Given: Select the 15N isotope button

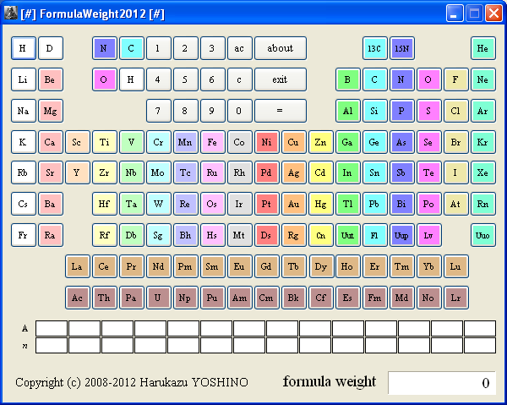Looking at the screenshot, I should pos(402,48).
